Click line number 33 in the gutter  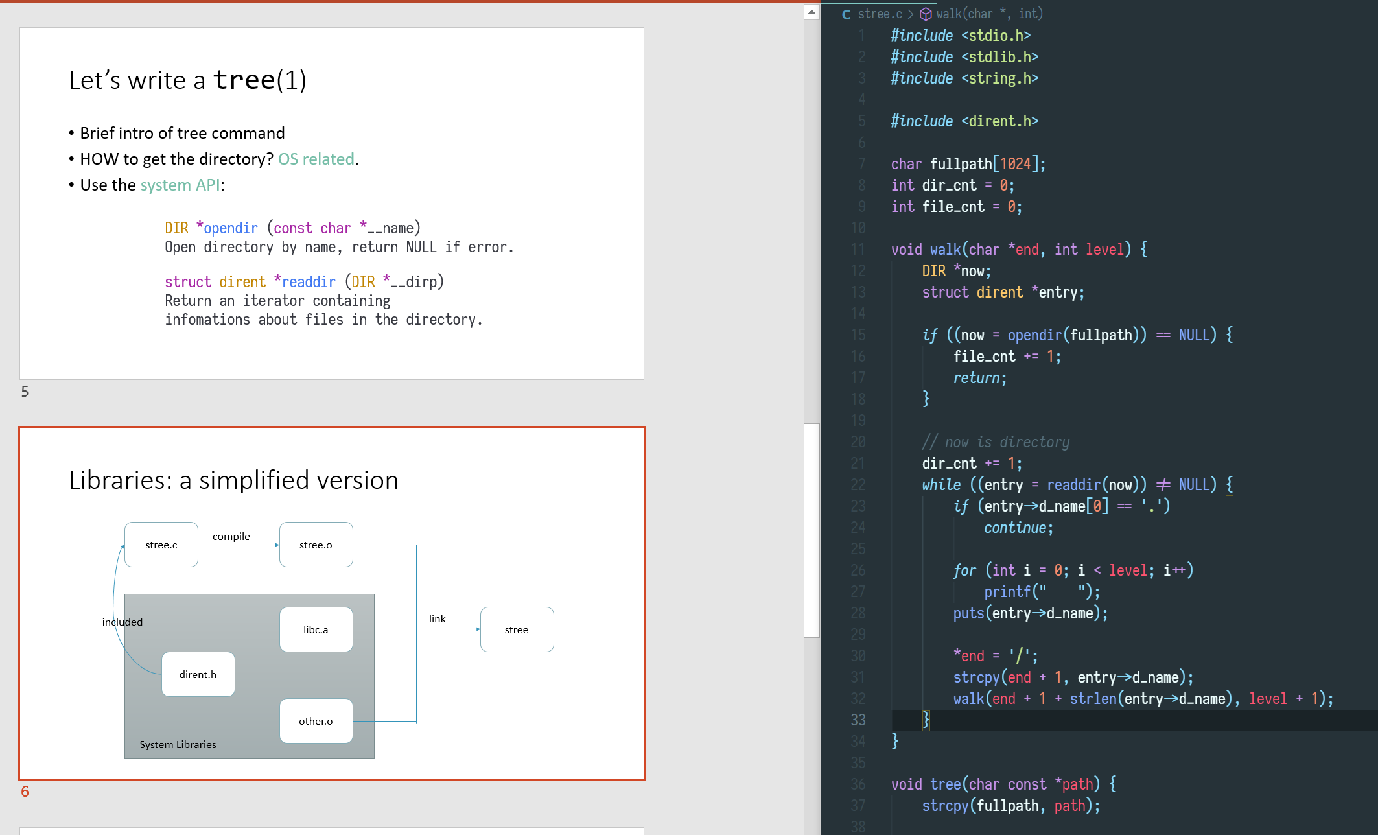(858, 720)
